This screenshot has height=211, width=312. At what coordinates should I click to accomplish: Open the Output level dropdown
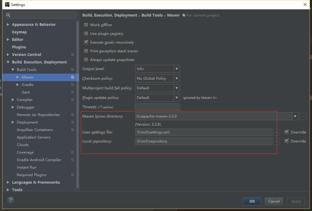(177, 69)
